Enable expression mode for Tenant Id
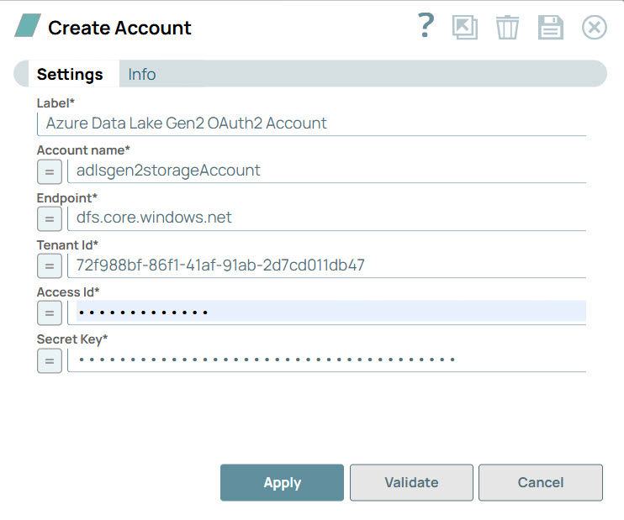624x520 pixels. click(50, 266)
